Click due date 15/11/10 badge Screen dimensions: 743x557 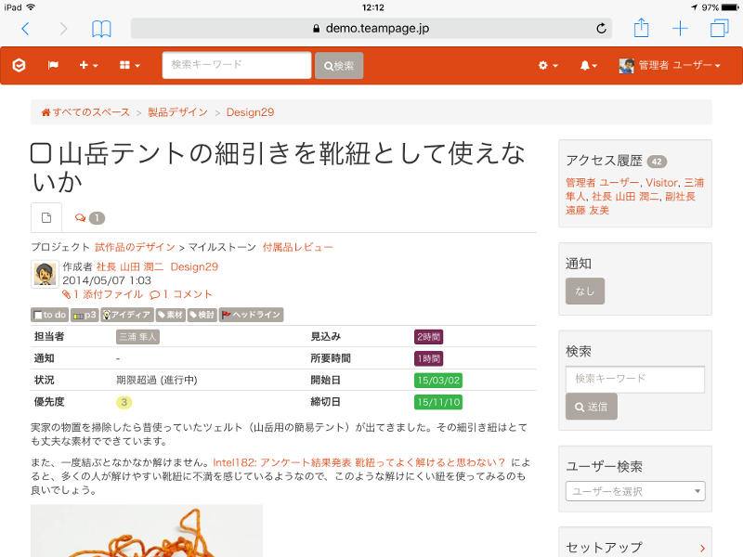coord(438,402)
